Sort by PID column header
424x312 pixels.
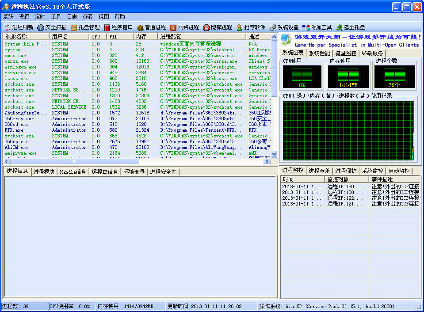(x=120, y=37)
